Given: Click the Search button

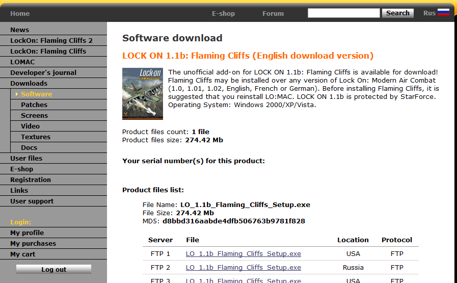Looking at the screenshot, I should coord(398,13).
